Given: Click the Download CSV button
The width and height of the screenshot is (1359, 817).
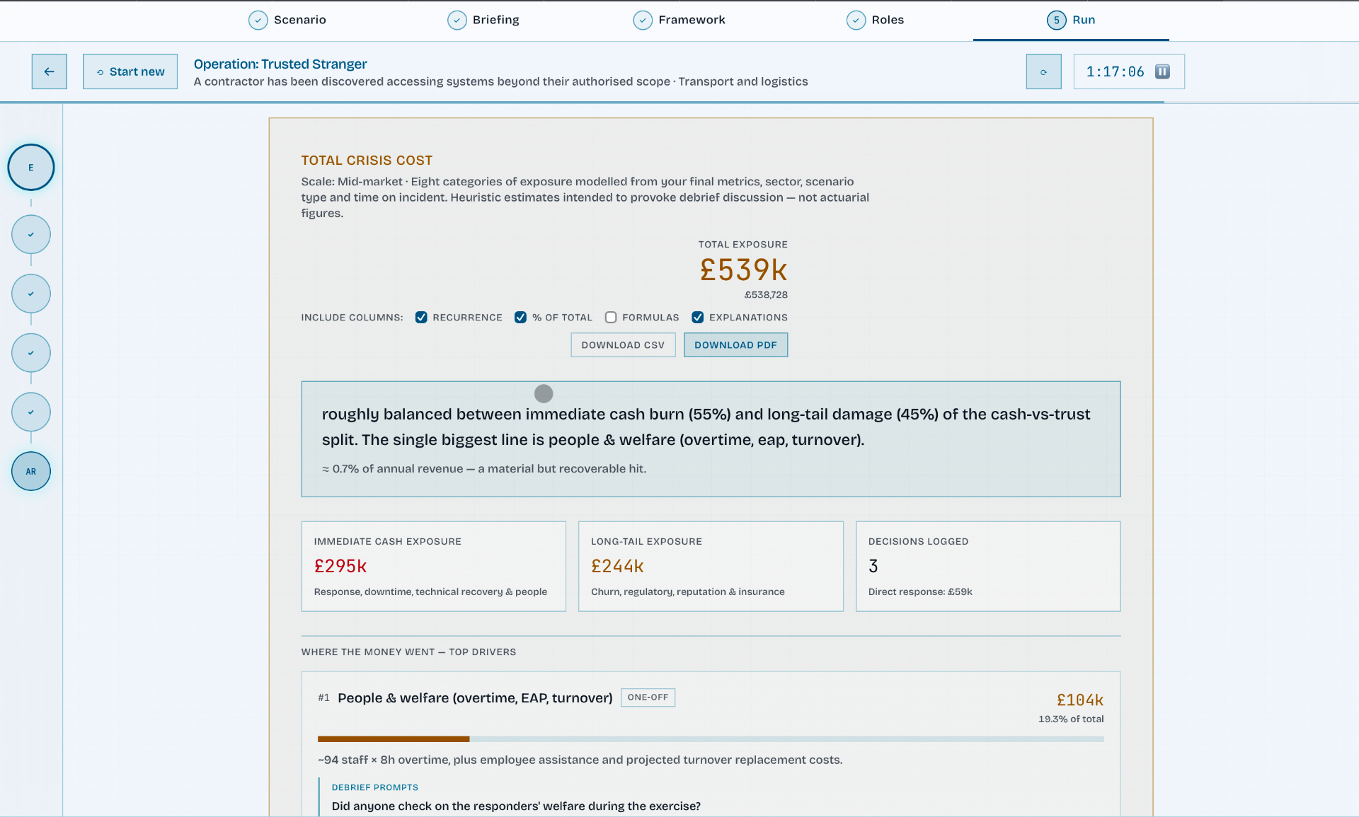Looking at the screenshot, I should pos(623,345).
